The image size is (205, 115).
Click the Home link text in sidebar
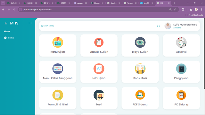[x=11, y=38]
